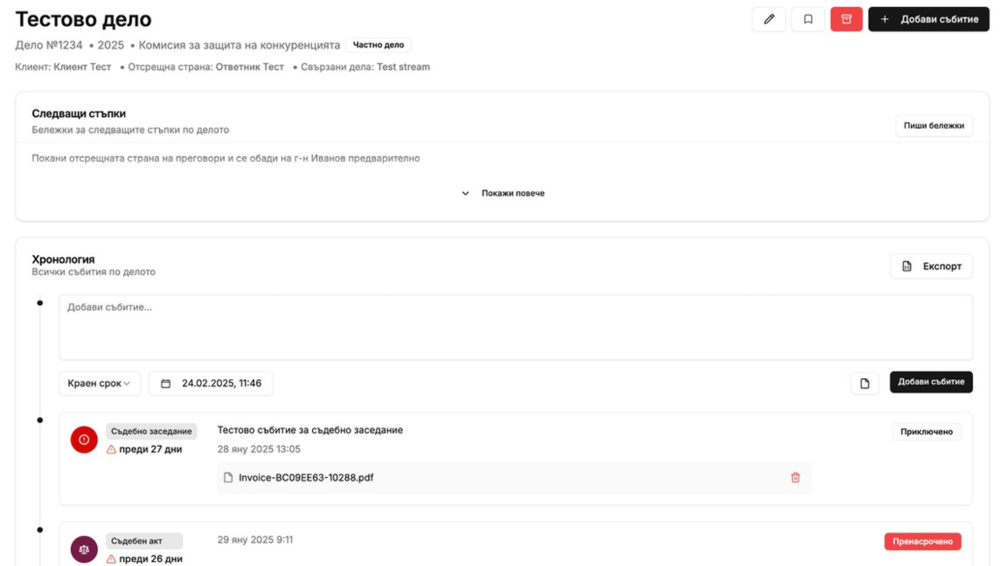Click the date '29 яну 2025 9:11'

point(255,540)
